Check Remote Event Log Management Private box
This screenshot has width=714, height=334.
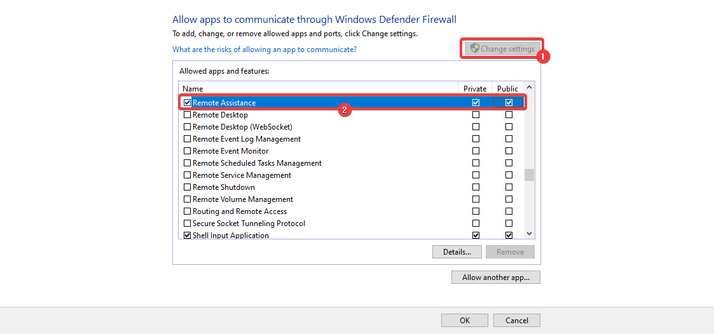pyautogui.click(x=476, y=139)
